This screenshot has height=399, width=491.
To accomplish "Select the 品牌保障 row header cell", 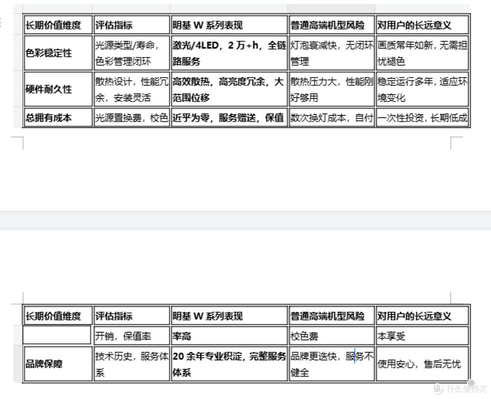I will [58, 364].
